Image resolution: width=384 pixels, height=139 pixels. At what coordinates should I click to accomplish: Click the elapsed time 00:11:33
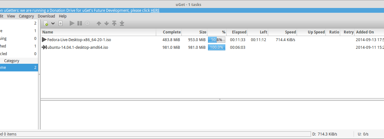pyautogui.click(x=238, y=40)
